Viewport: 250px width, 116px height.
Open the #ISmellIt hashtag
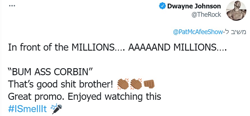[x=27, y=109]
